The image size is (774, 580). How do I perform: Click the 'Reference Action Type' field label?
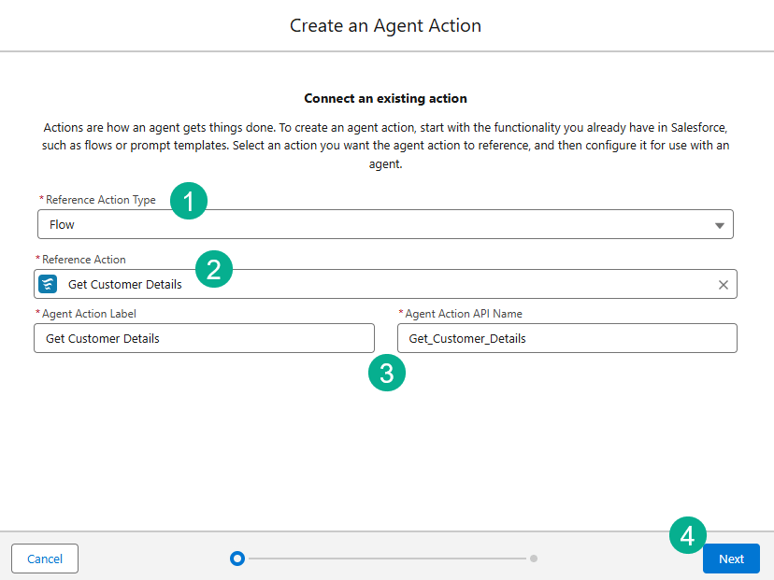[x=101, y=200]
